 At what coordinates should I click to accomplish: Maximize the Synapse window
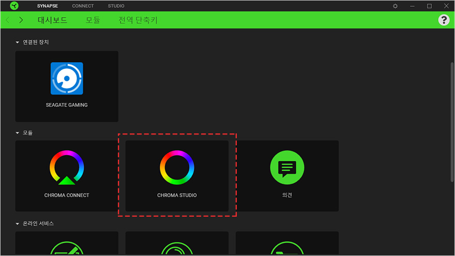[429, 6]
